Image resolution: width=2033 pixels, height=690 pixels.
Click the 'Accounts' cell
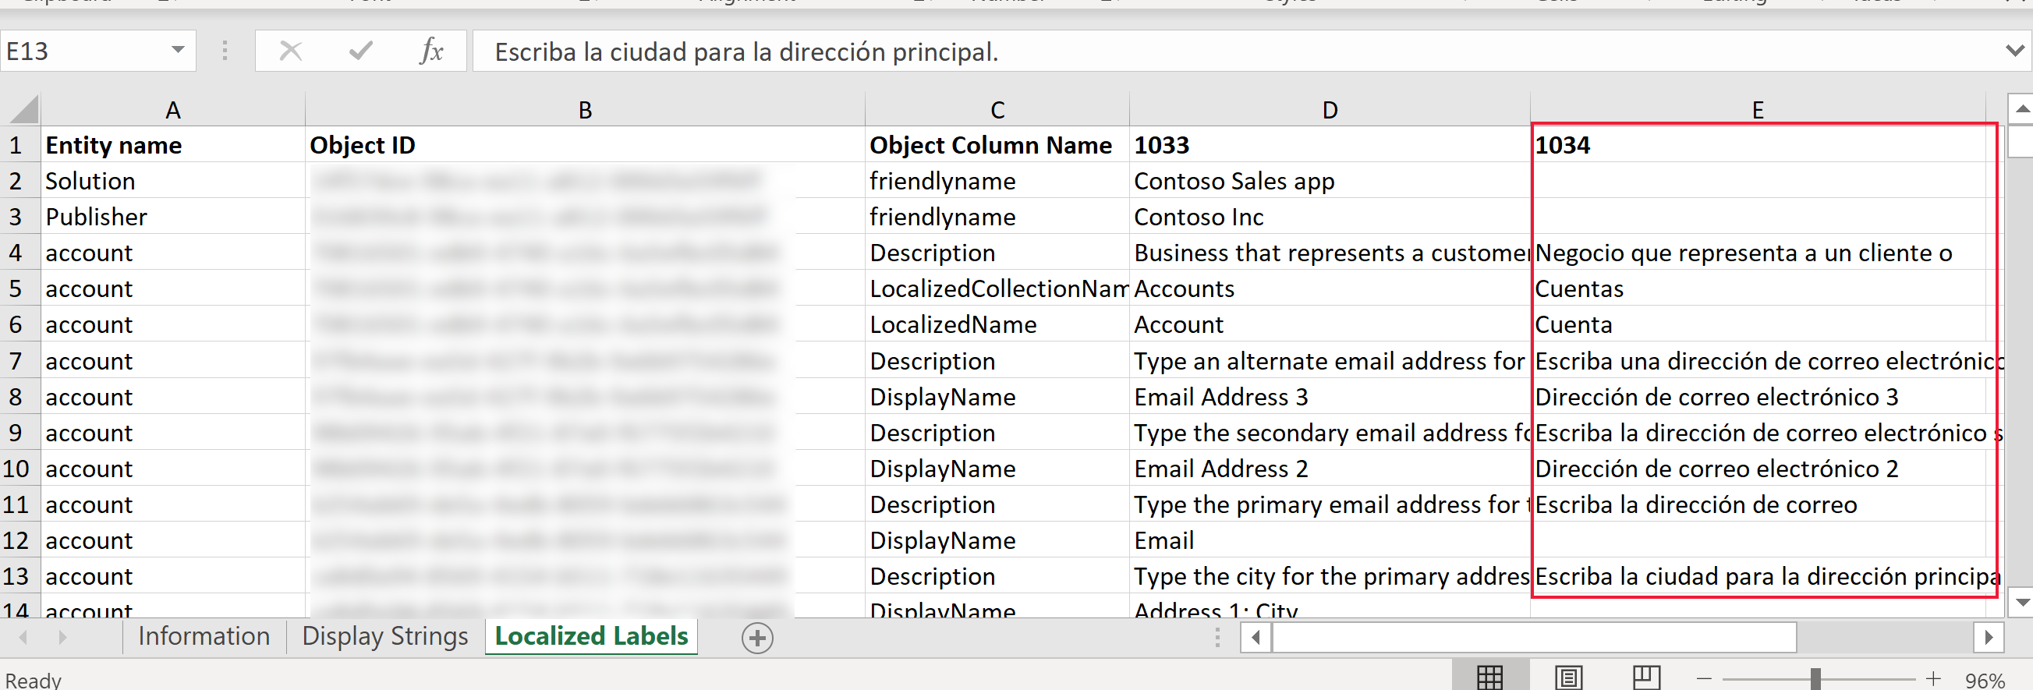point(1330,289)
